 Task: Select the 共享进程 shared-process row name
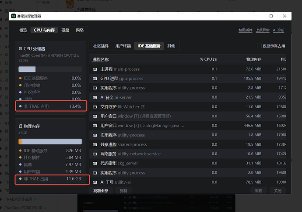[x=123, y=144]
